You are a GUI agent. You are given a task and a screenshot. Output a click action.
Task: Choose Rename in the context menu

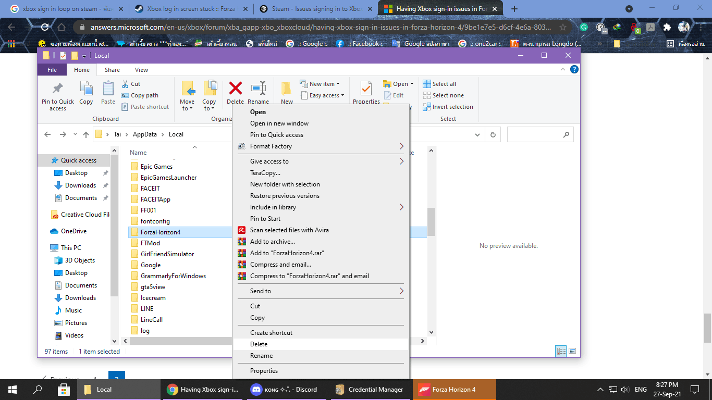[x=321, y=356]
